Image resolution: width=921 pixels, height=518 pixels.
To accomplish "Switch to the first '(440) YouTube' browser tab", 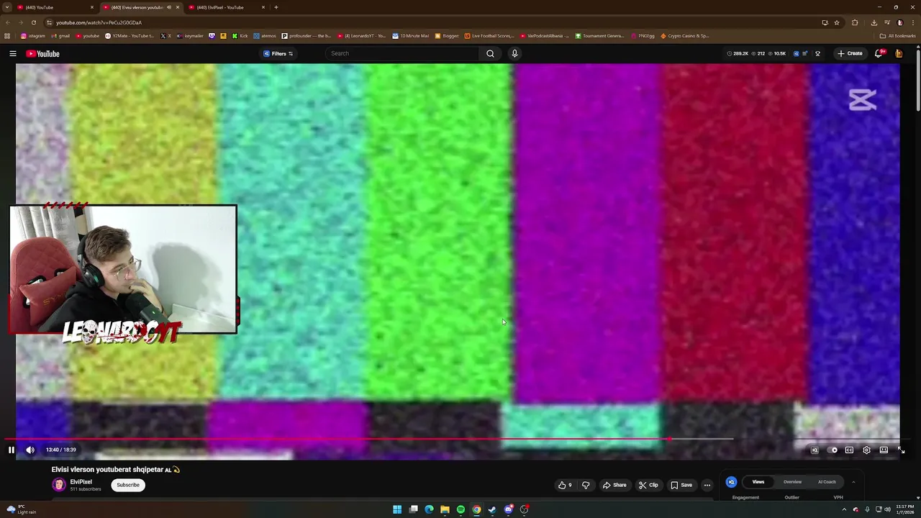I will point(54,7).
